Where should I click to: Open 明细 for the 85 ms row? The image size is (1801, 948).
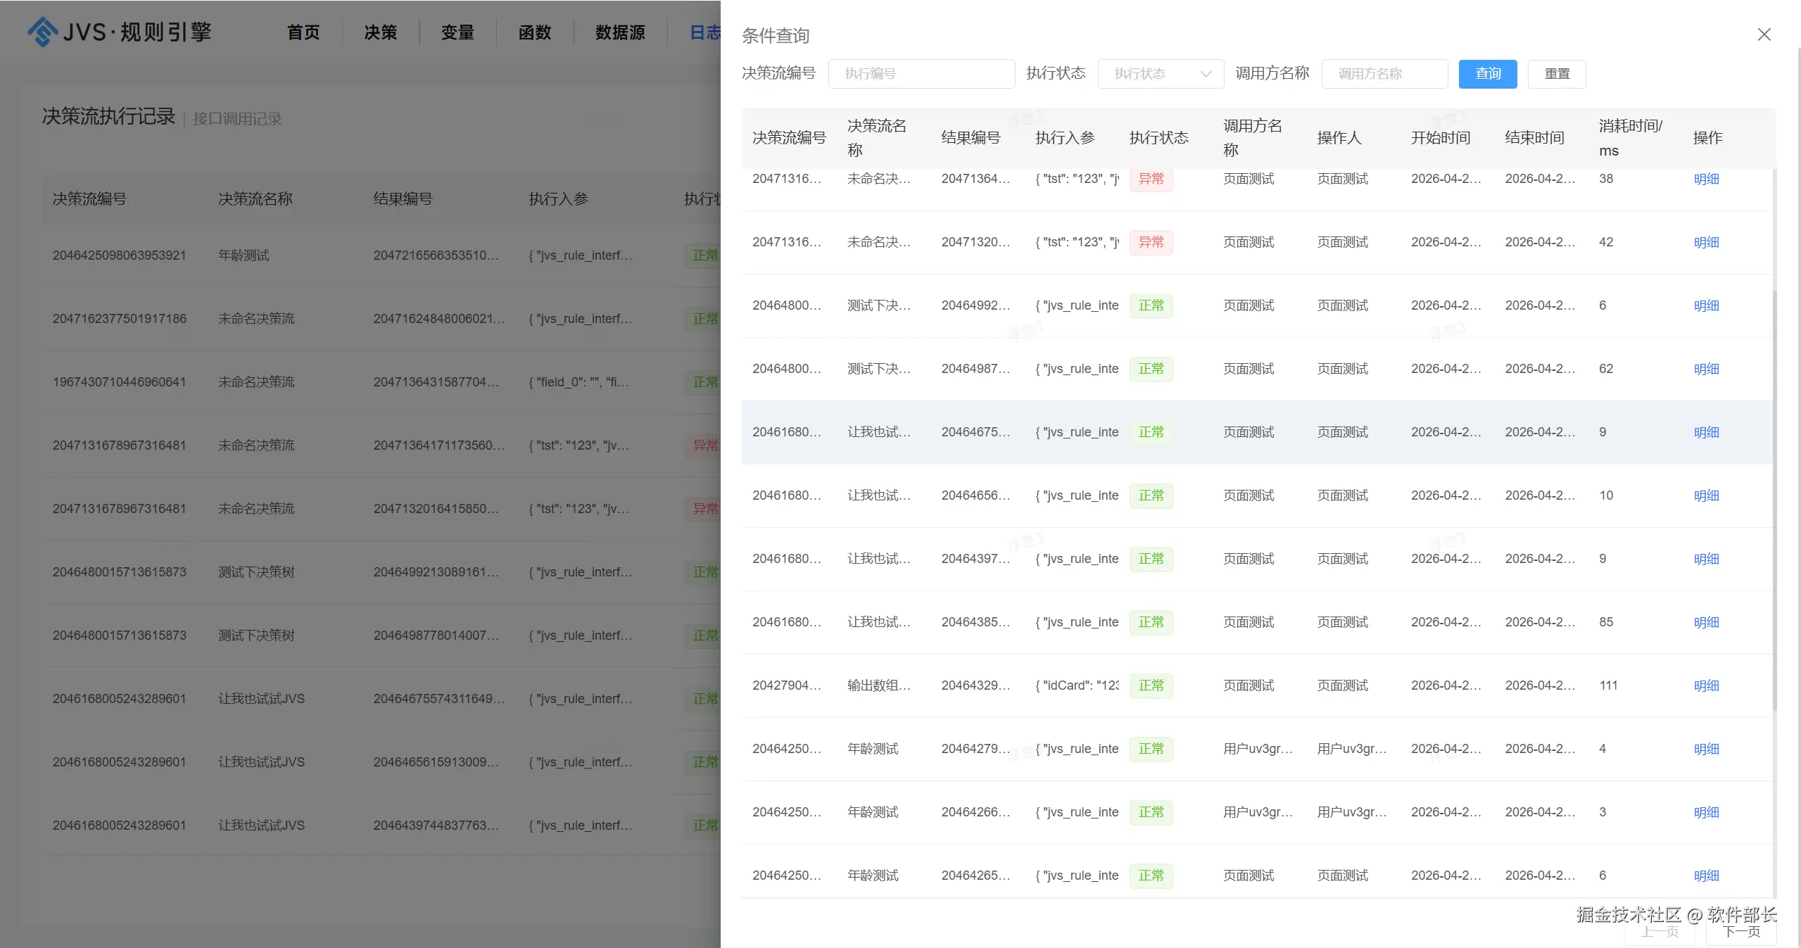[x=1705, y=622]
